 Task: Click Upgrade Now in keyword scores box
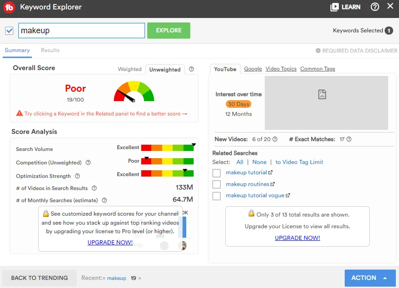click(x=110, y=243)
